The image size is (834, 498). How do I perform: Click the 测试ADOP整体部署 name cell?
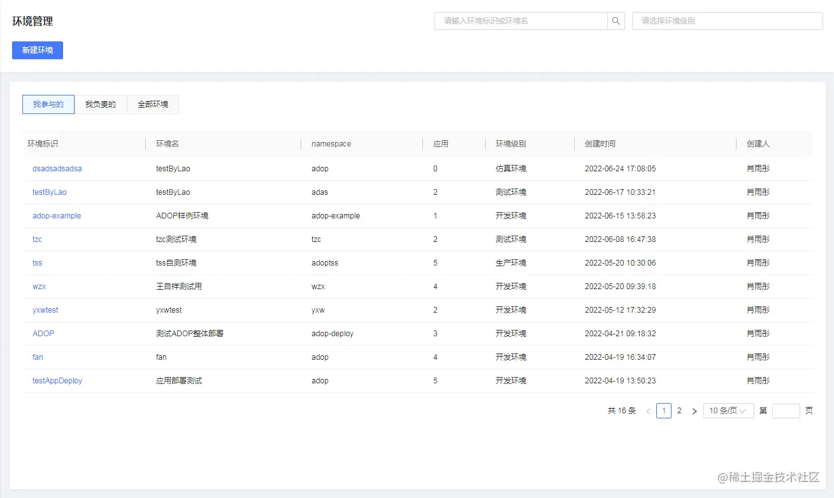point(190,334)
